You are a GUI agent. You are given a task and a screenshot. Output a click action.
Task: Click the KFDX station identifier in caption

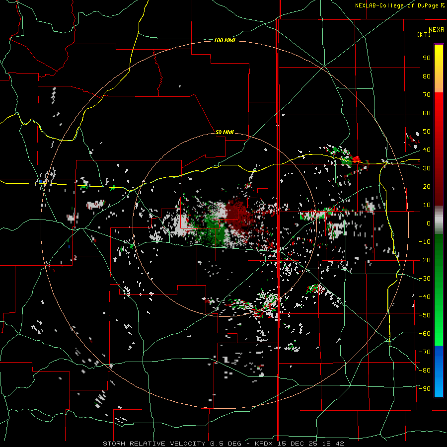[263, 444]
